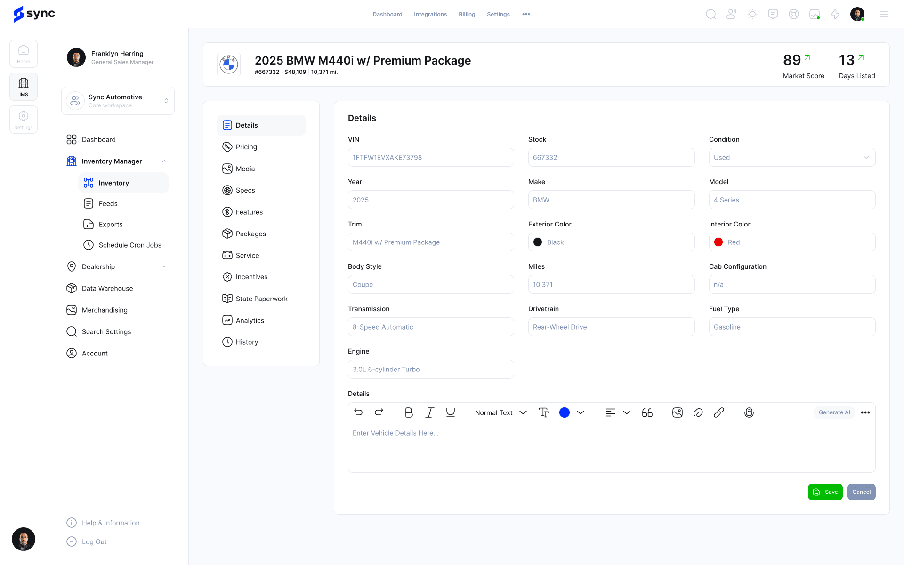The height and width of the screenshot is (565, 904).
Task: Insert an image in the editor
Action: point(678,412)
